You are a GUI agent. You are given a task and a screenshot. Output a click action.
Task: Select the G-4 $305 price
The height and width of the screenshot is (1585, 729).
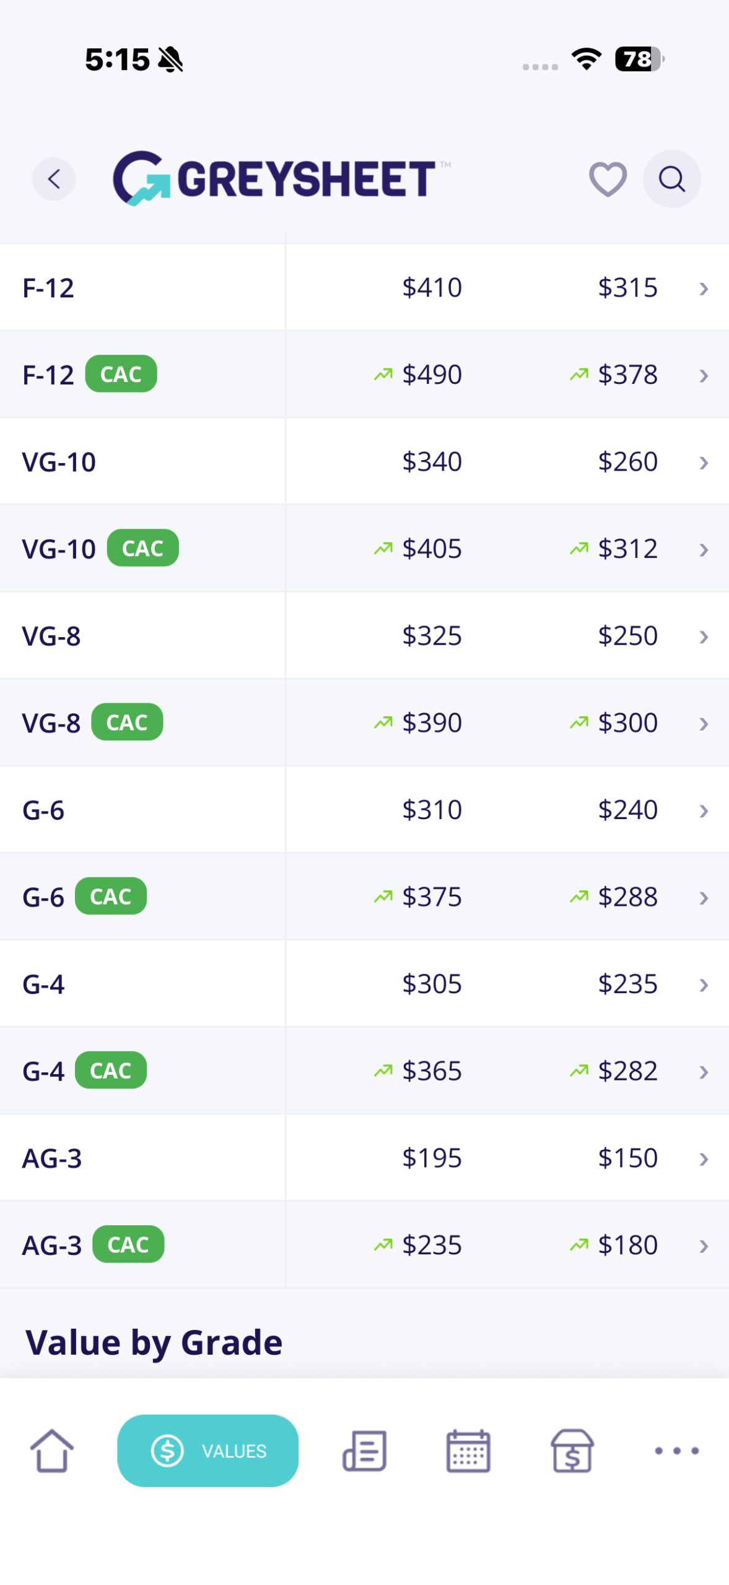432,984
